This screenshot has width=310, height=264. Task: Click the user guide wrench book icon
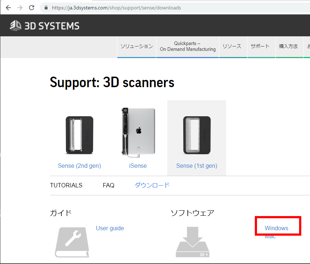click(72, 242)
